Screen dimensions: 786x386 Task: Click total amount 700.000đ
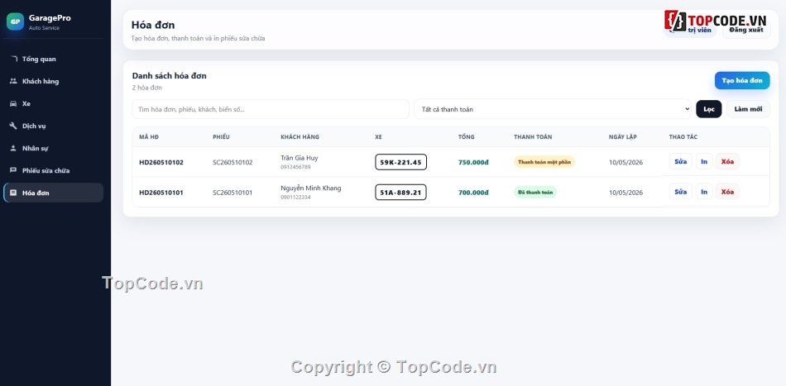(473, 193)
